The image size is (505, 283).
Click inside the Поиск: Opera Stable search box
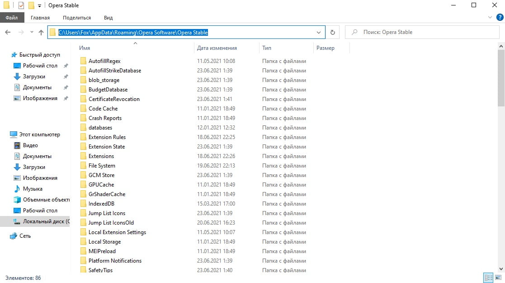[422, 32]
